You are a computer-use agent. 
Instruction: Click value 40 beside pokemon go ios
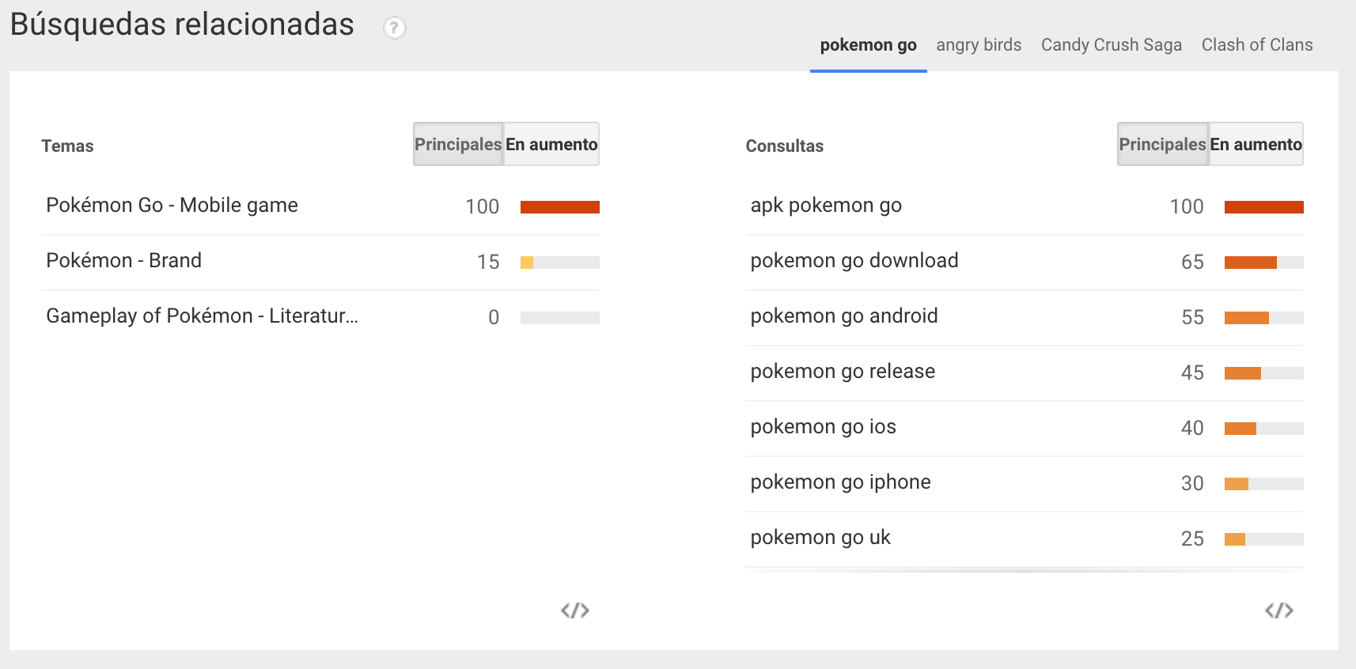(1192, 429)
